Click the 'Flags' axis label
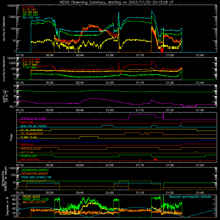Viewport: 220px width, 220px height. [11, 137]
